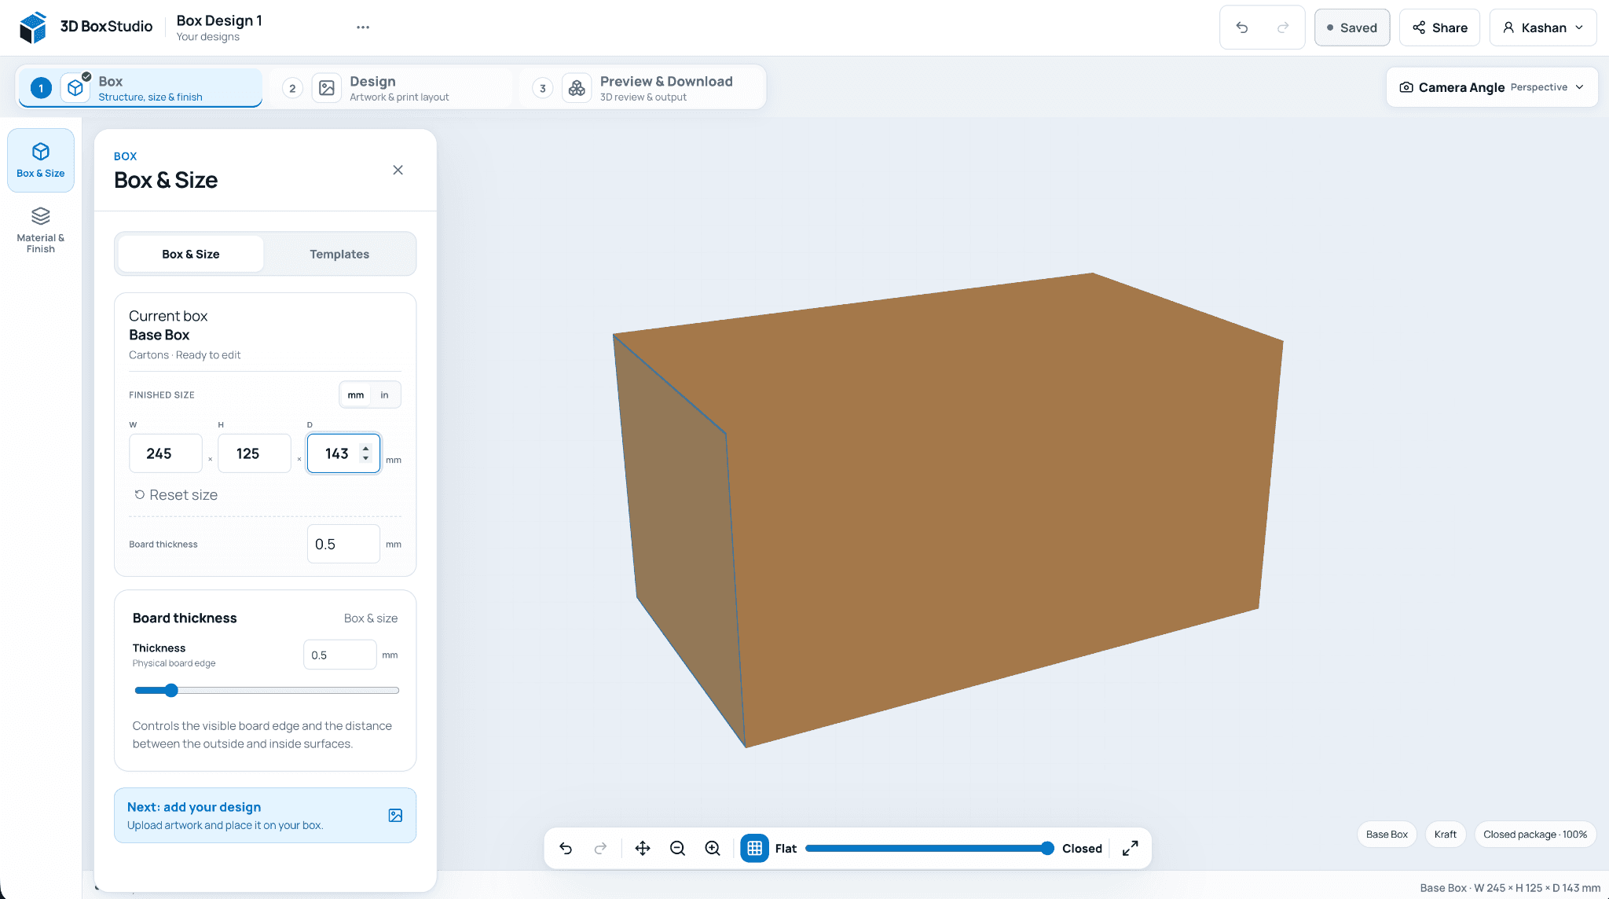
Task: Zoom in the 3D view
Action: click(x=713, y=848)
